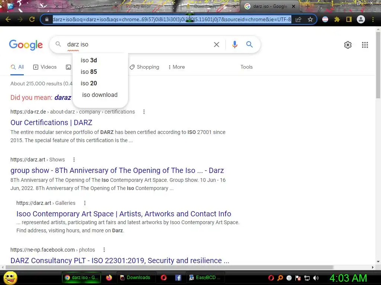Click the orange magnifier tray icon

pyautogui.click(x=280, y=278)
